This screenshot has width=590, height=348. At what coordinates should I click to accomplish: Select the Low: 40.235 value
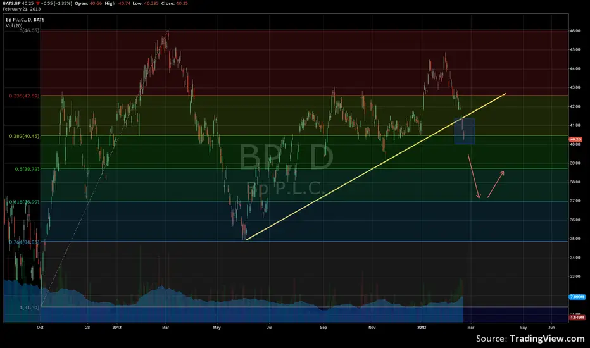coord(146,3)
